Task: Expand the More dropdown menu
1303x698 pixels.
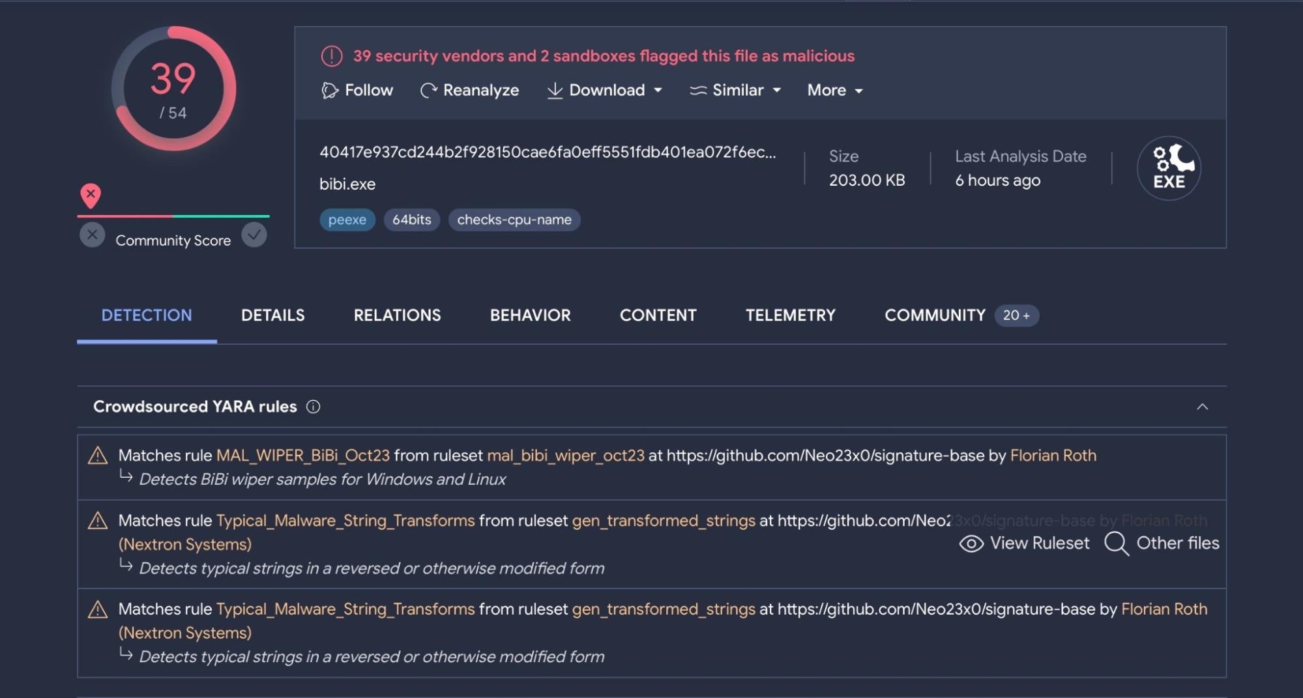Action: 835,91
